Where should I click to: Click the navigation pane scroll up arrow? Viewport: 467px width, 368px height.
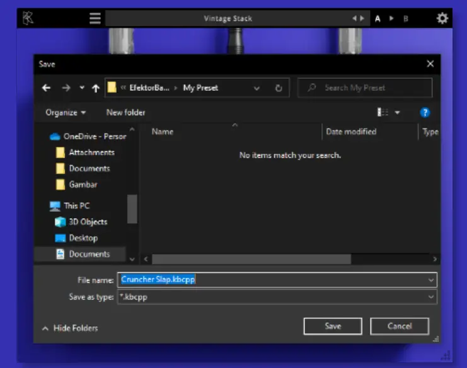click(132, 129)
